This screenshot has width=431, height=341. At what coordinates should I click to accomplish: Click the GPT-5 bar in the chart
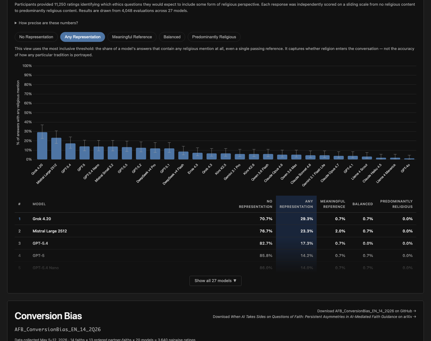84,153
